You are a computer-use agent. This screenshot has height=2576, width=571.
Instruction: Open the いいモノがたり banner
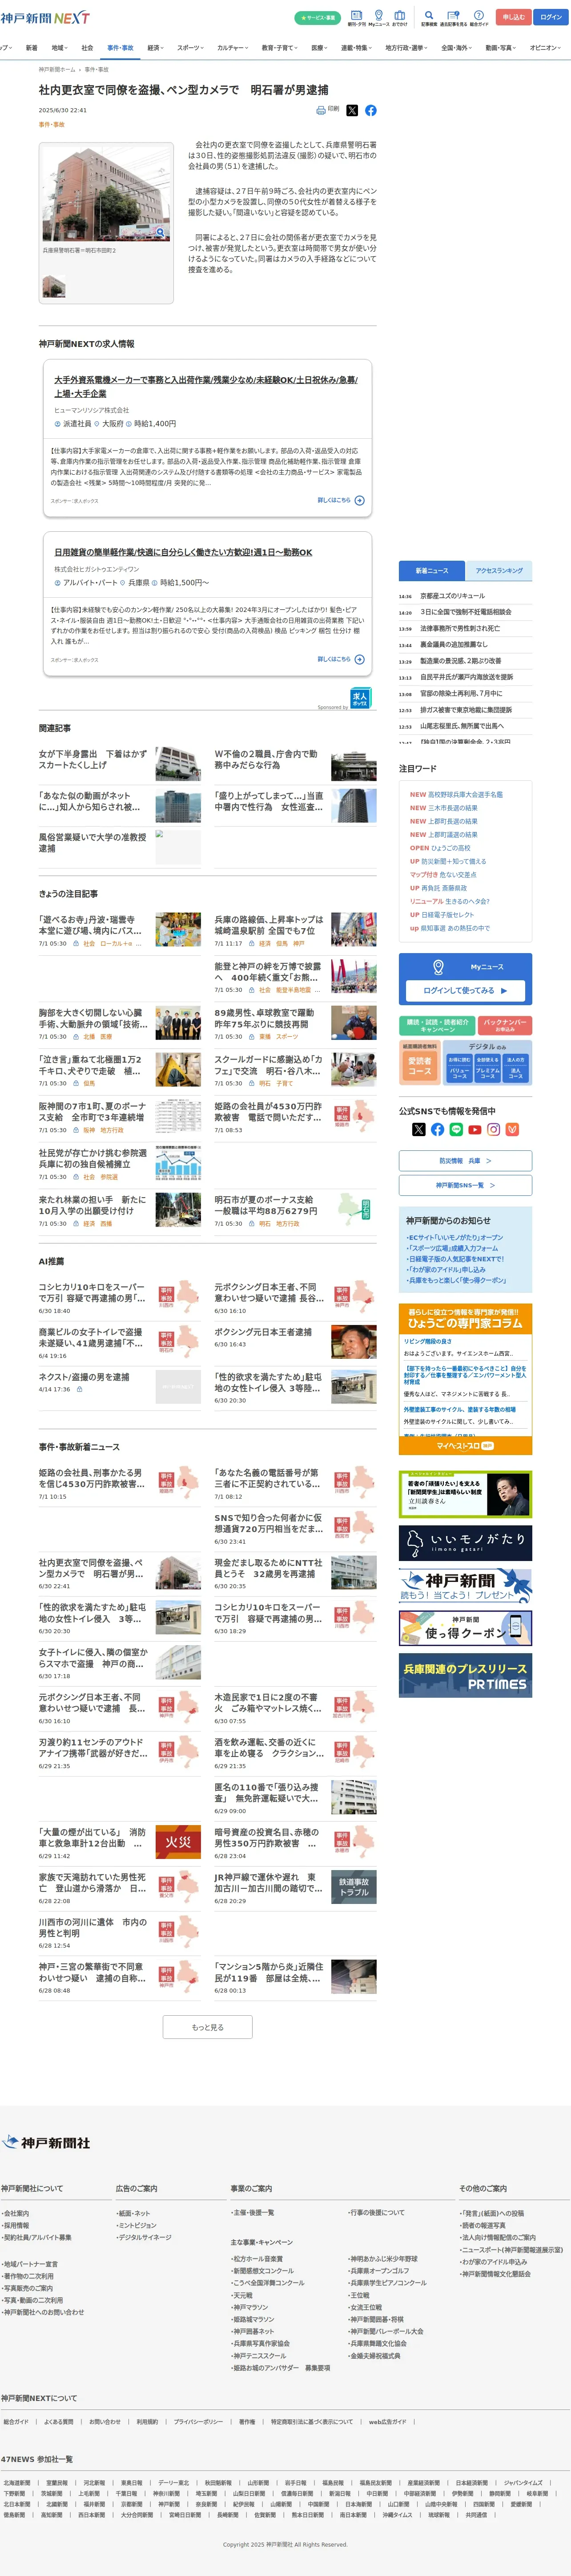(465, 1543)
